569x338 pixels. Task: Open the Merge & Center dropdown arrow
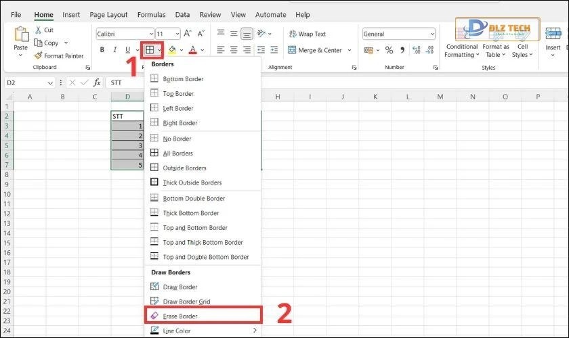350,50
